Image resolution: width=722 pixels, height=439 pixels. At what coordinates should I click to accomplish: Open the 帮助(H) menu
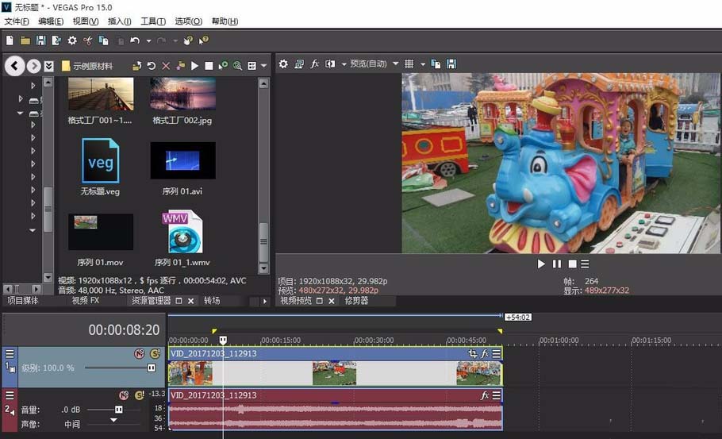pyautogui.click(x=225, y=21)
